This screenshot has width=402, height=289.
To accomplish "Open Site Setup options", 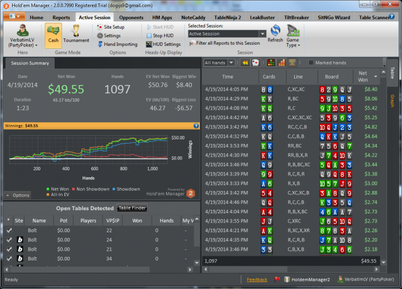I will (x=111, y=27).
